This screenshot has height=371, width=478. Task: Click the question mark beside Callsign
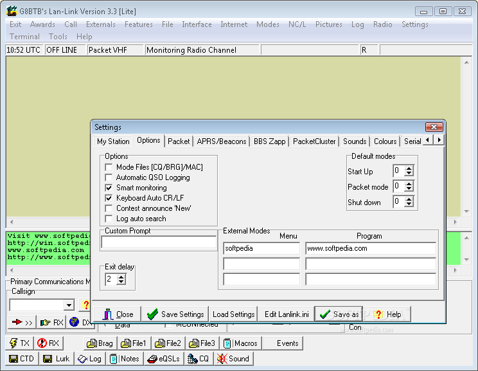85,305
